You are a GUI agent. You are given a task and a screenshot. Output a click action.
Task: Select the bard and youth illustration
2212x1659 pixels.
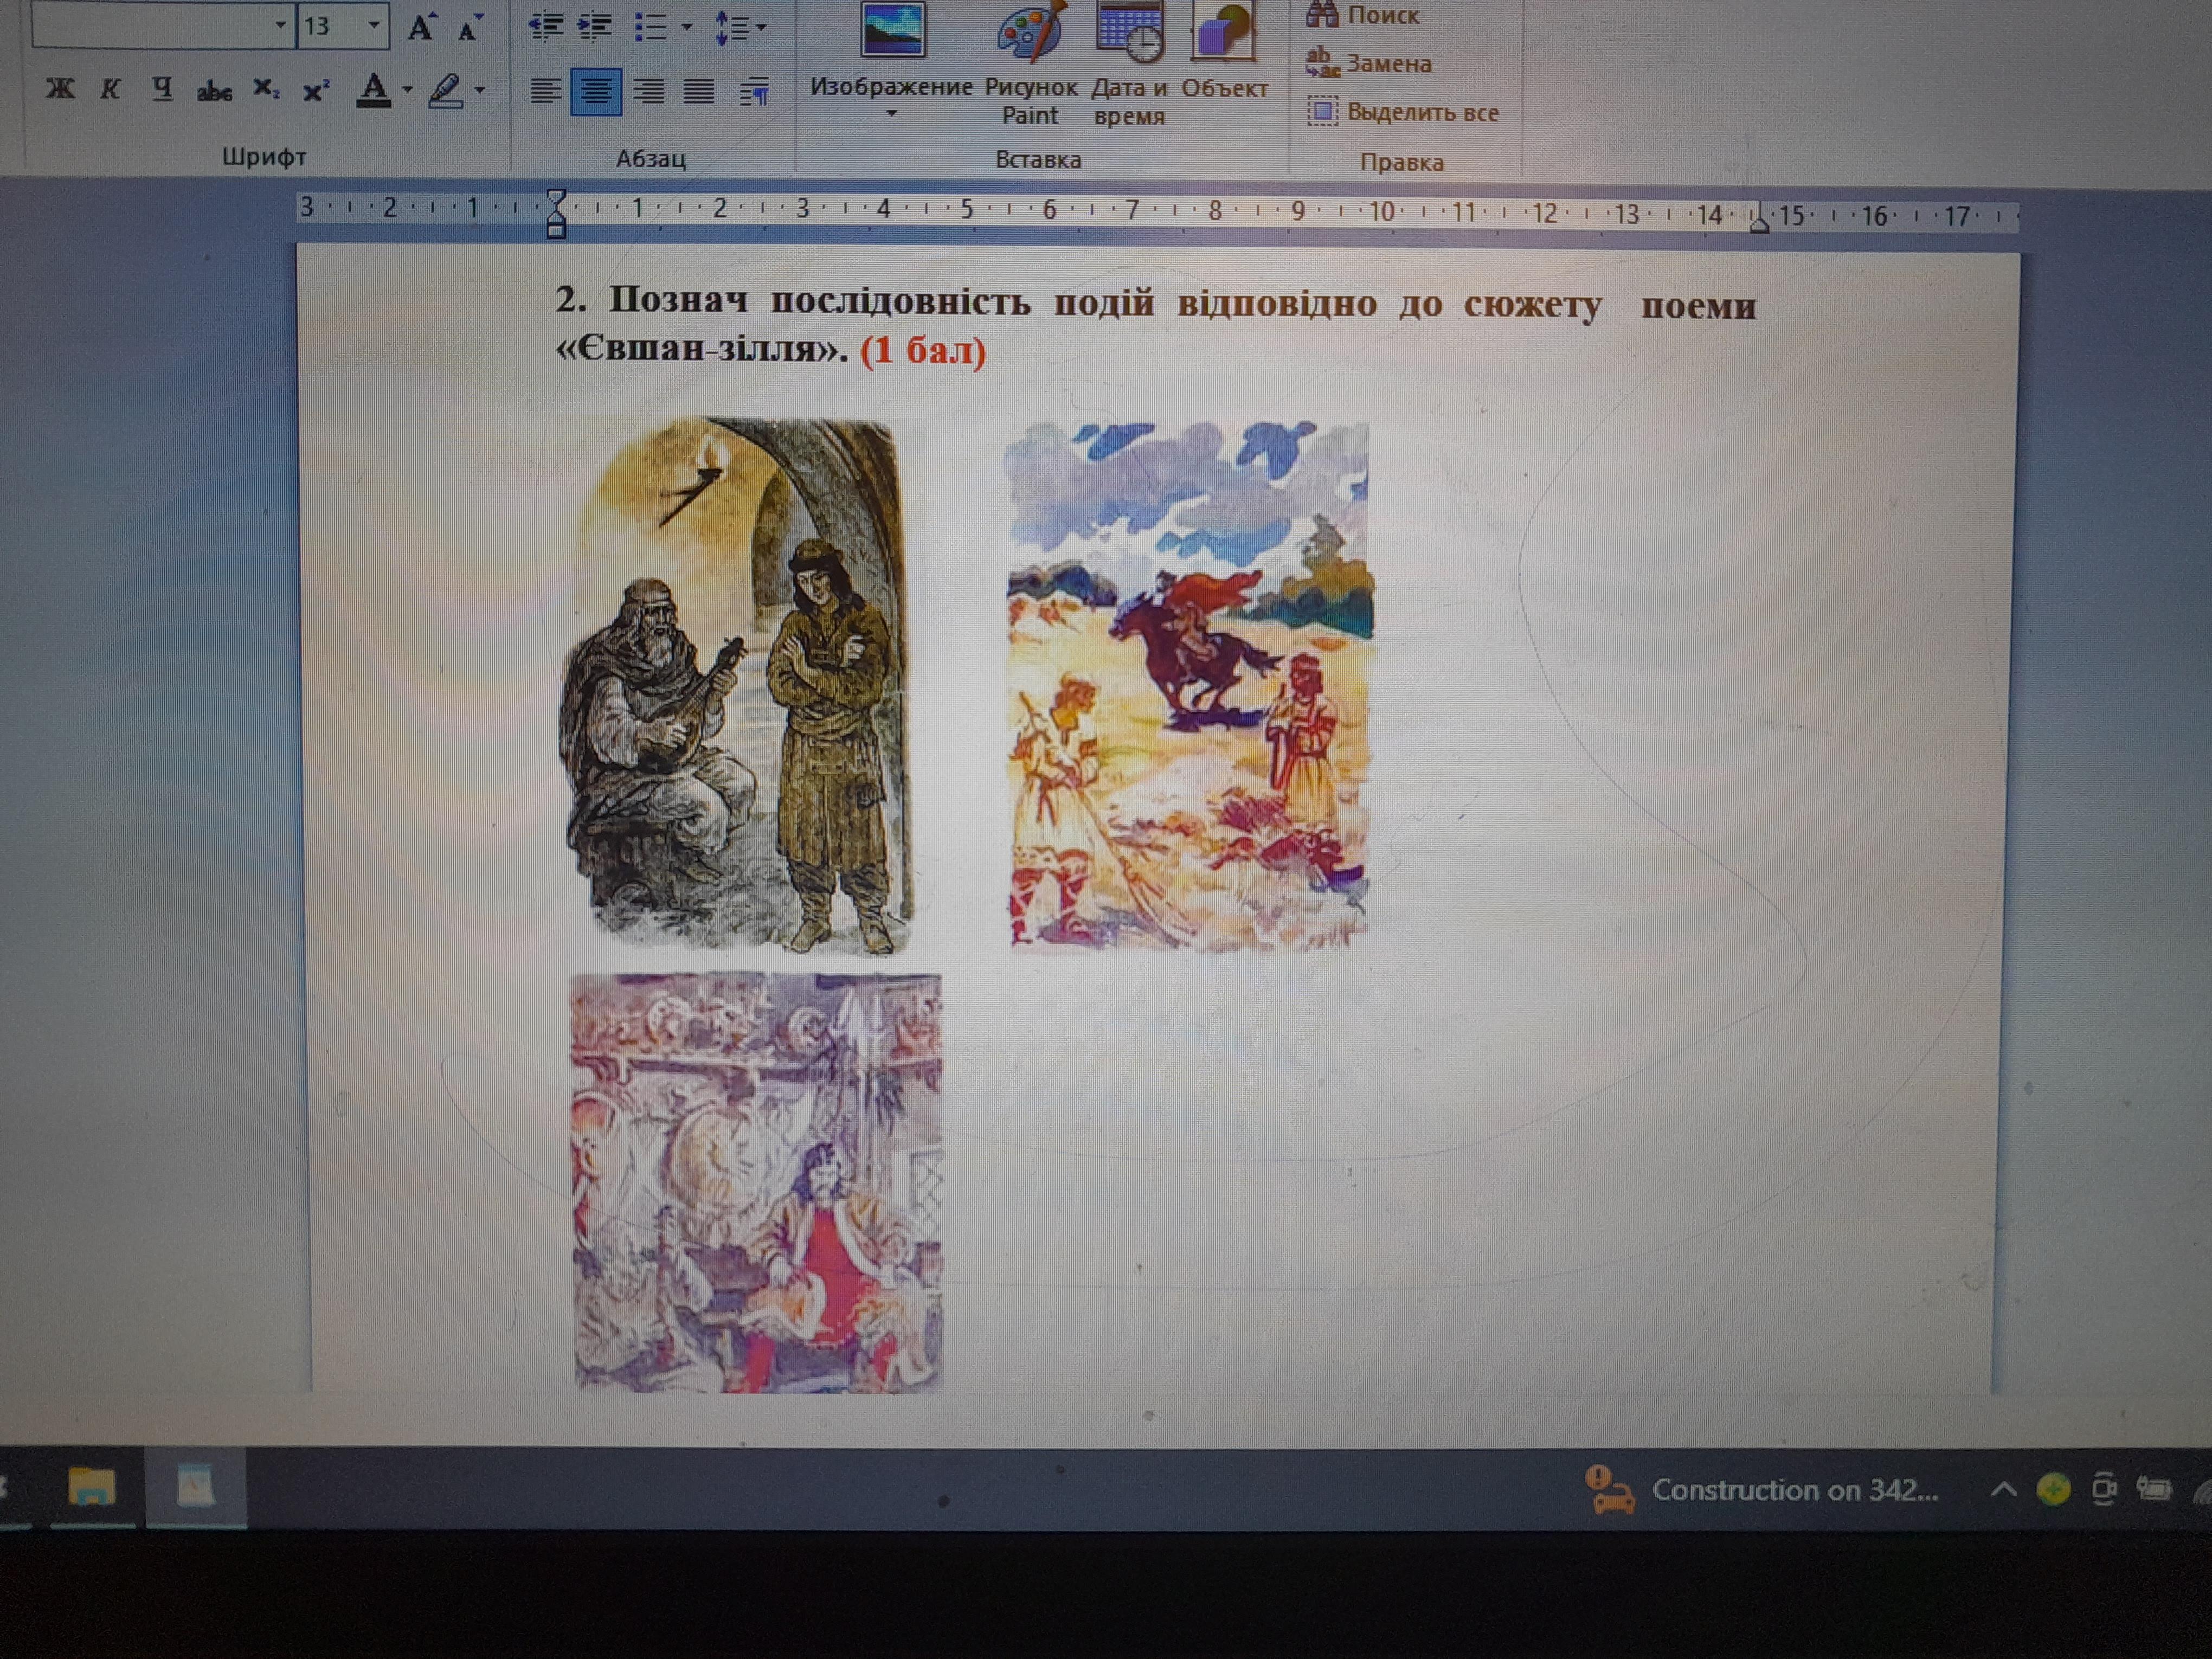[736, 686]
